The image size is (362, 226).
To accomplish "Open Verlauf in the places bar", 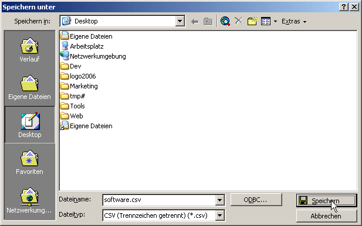I will click(x=29, y=50).
